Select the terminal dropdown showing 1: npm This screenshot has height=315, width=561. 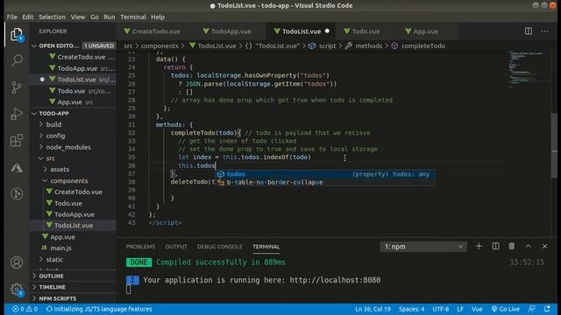(423, 247)
